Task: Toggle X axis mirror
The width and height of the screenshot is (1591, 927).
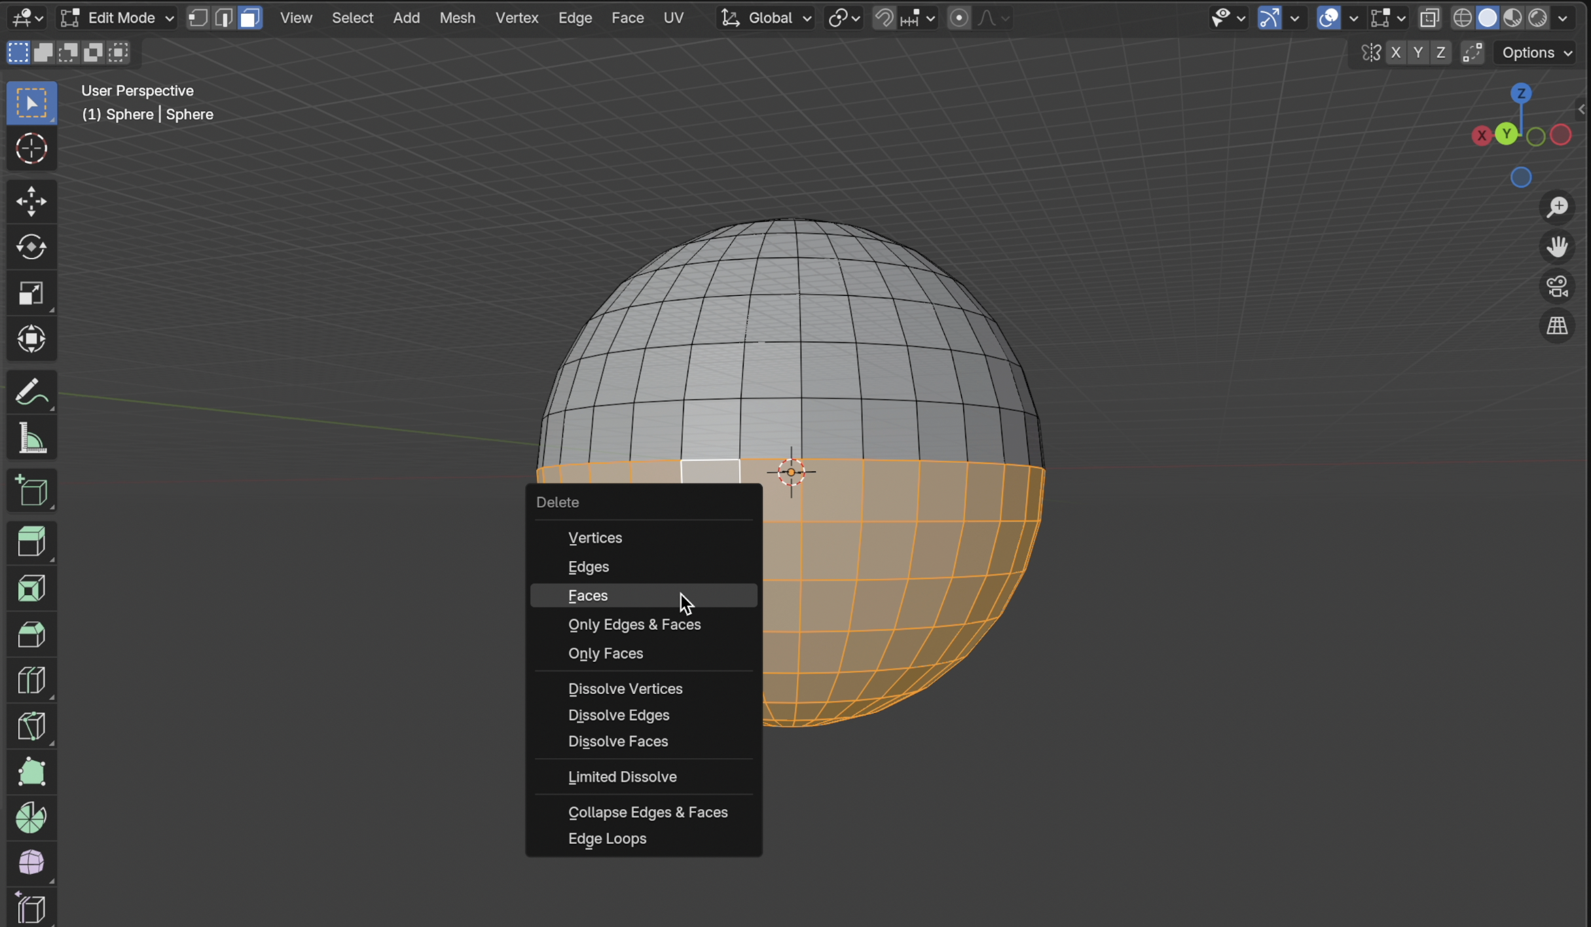Action: pyautogui.click(x=1395, y=53)
